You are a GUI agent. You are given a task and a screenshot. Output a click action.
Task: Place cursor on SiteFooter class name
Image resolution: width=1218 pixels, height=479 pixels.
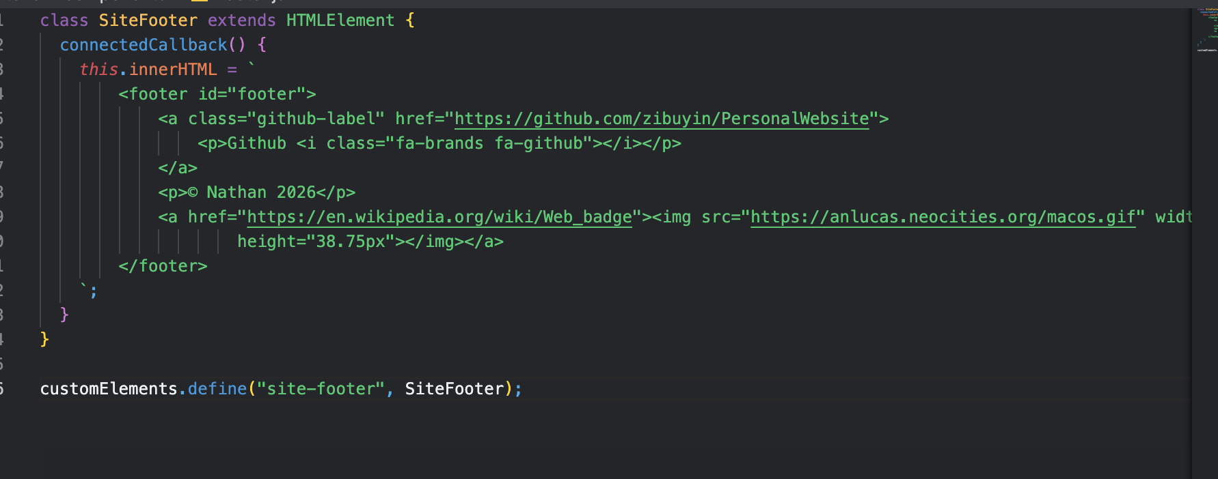(x=148, y=20)
